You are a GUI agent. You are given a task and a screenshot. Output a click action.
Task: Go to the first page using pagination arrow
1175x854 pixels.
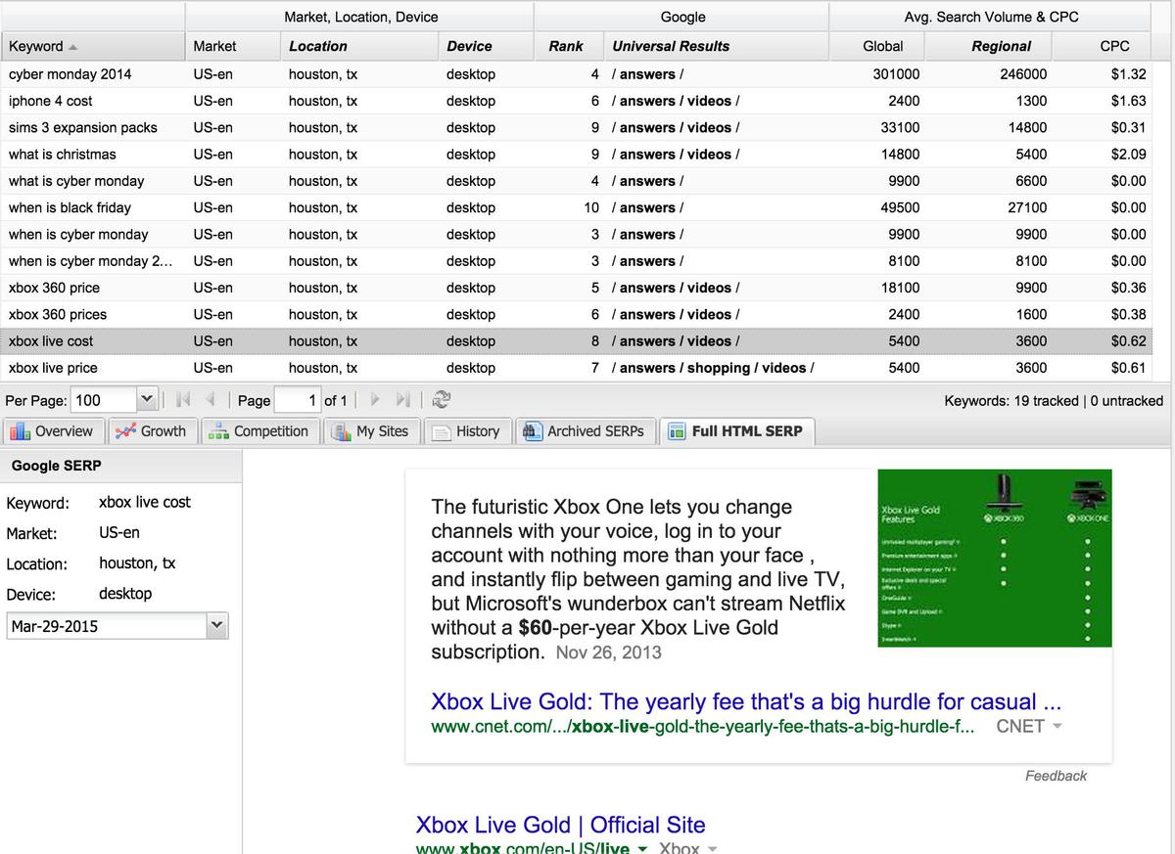[x=181, y=400]
